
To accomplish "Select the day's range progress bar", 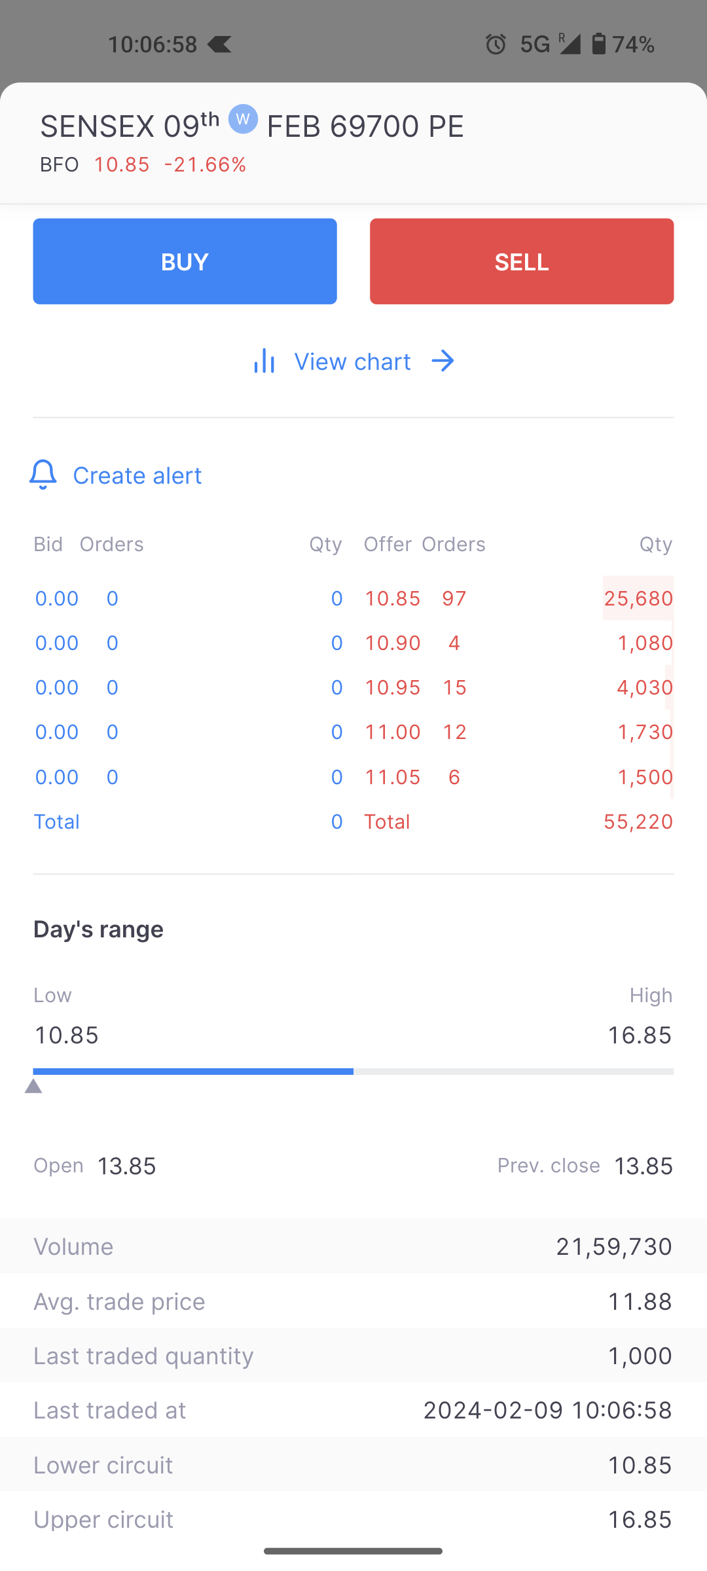I will click(x=353, y=1072).
